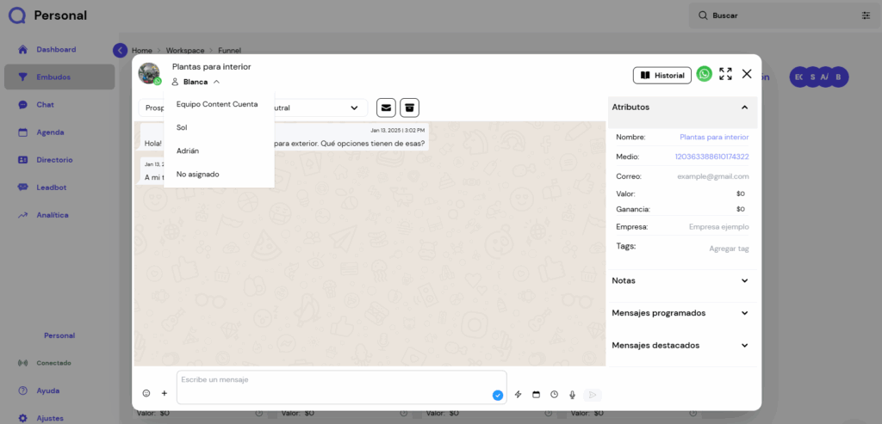
Task: Click the back arrow circle button
Action: tap(120, 50)
